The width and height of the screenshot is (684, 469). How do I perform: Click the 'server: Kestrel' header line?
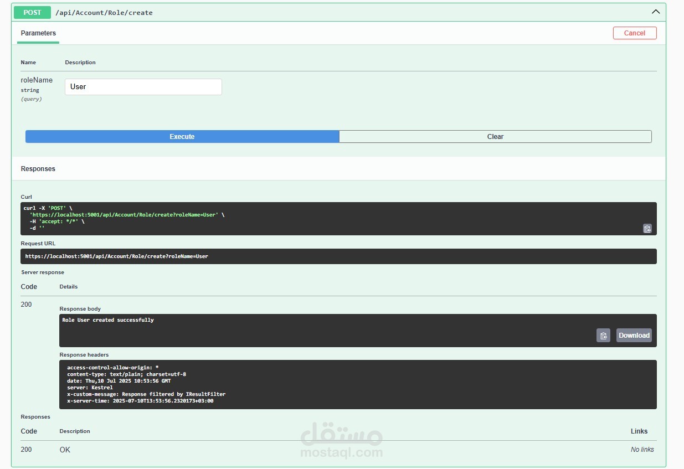(x=90, y=388)
